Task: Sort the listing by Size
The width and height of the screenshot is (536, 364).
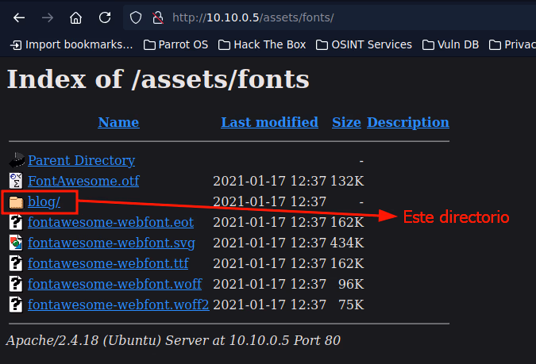Action: point(346,122)
